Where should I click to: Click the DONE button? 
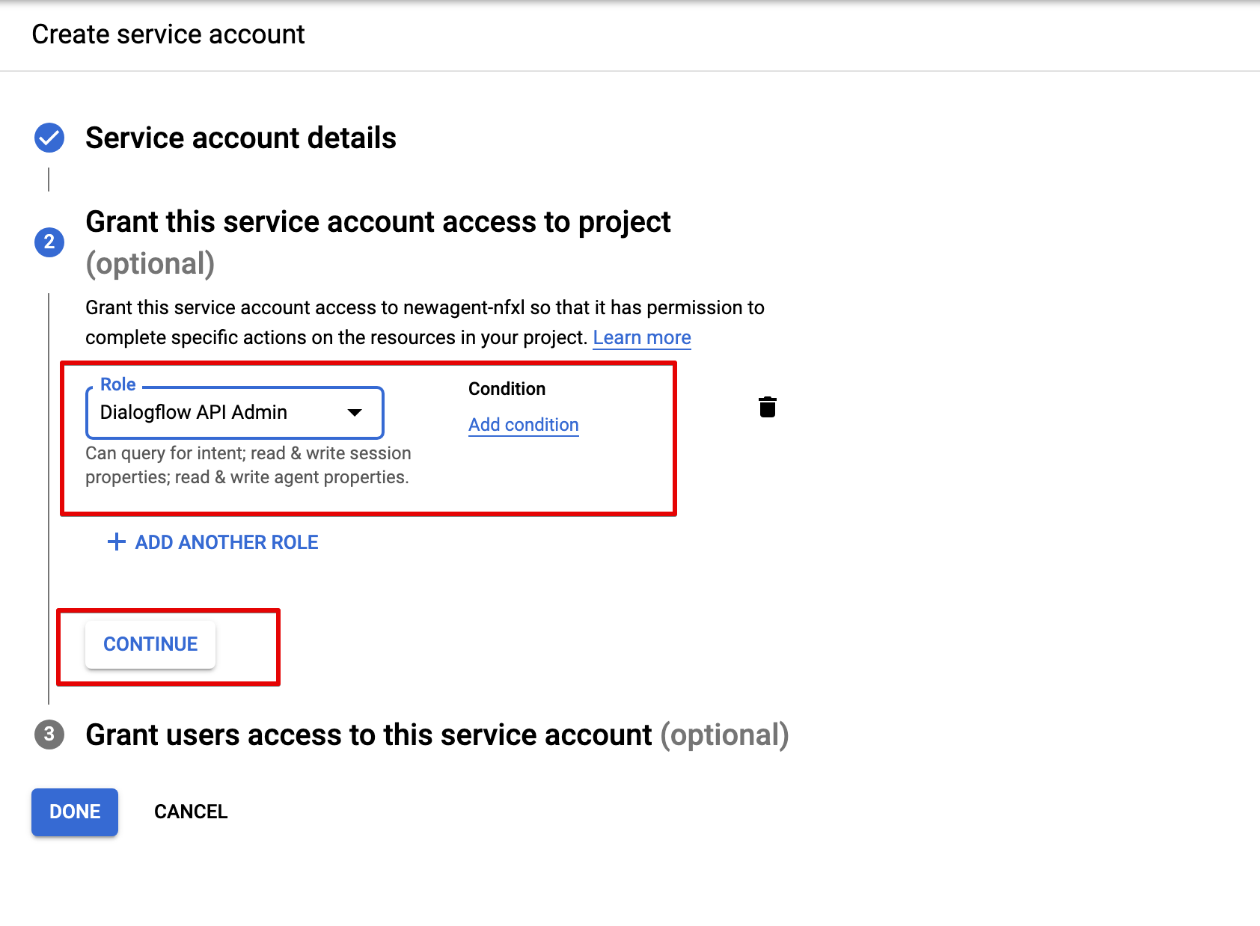[74, 812]
